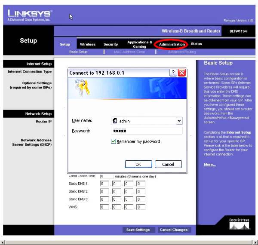
Task: Click last octet of Static DNS 1
Action: tap(141, 184)
